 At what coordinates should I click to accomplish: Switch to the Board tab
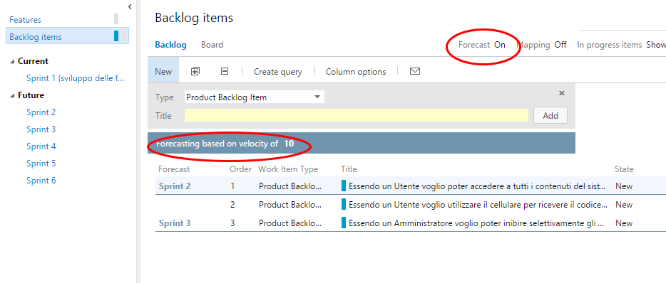tap(212, 45)
